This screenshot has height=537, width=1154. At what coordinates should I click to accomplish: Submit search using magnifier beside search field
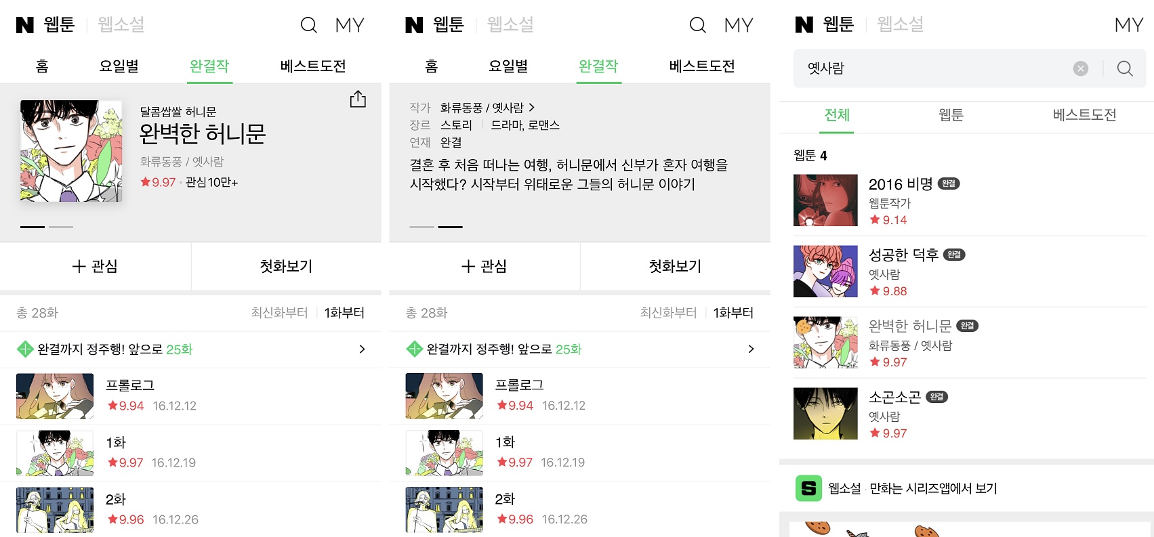1125,68
